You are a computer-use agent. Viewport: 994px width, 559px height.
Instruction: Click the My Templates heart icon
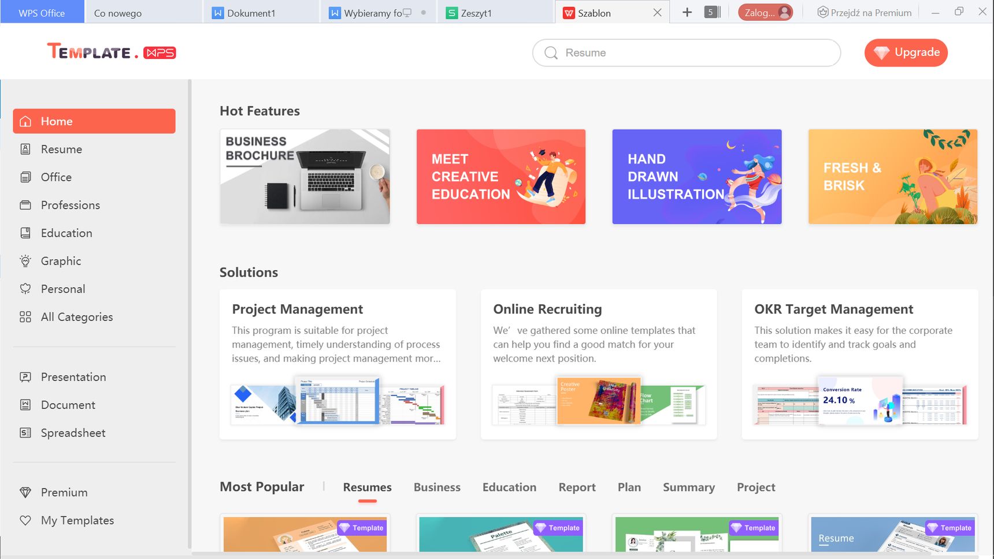25,520
